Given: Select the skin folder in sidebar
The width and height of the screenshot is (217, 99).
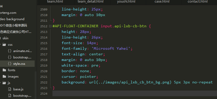Looking at the screenshot, I should point(5,38).
